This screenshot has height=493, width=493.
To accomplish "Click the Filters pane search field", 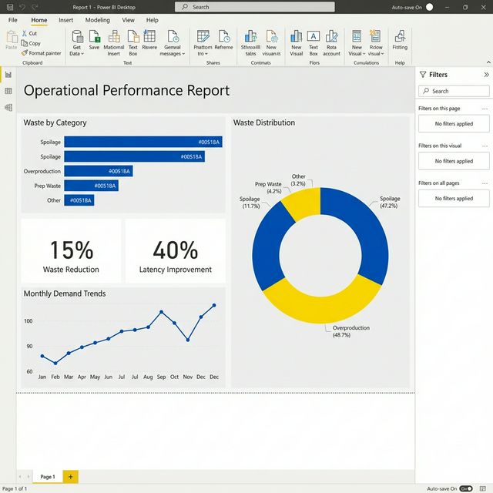I will 454,91.
